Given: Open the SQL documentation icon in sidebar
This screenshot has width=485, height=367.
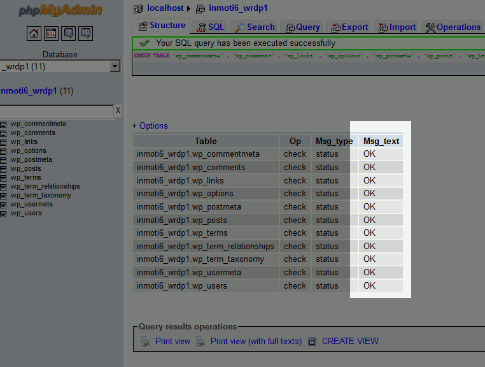Looking at the screenshot, I should tap(86, 33).
